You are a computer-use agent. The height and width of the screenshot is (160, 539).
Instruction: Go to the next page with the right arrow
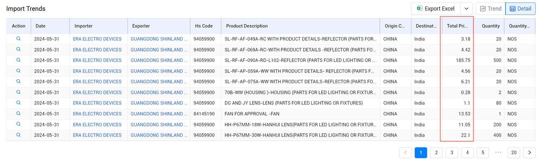529,153
